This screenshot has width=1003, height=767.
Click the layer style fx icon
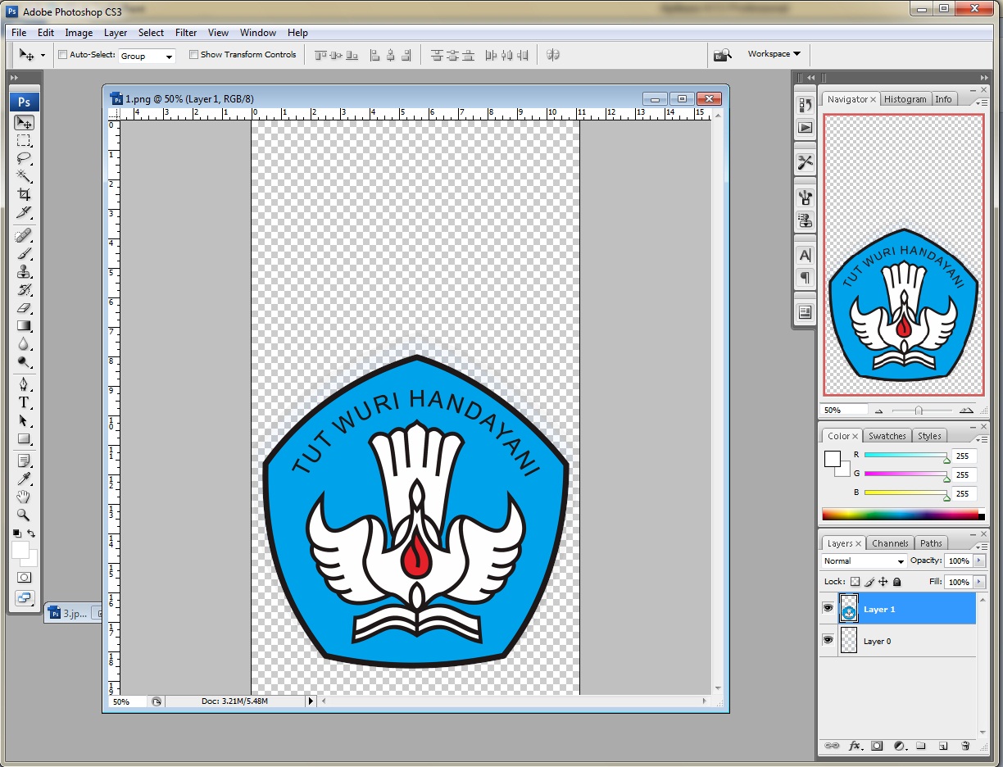pyautogui.click(x=855, y=747)
